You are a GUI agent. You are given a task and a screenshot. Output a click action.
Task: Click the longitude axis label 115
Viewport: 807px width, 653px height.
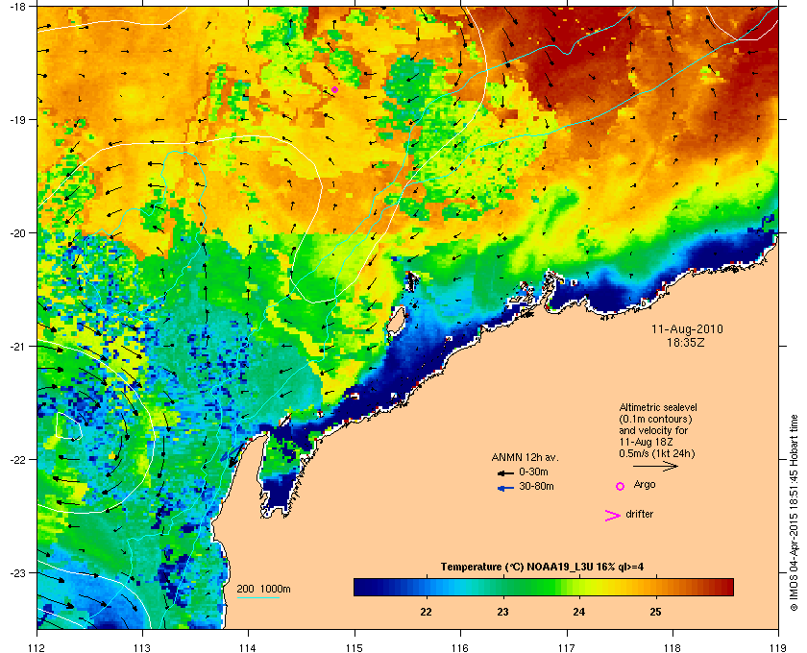point(355,647)
